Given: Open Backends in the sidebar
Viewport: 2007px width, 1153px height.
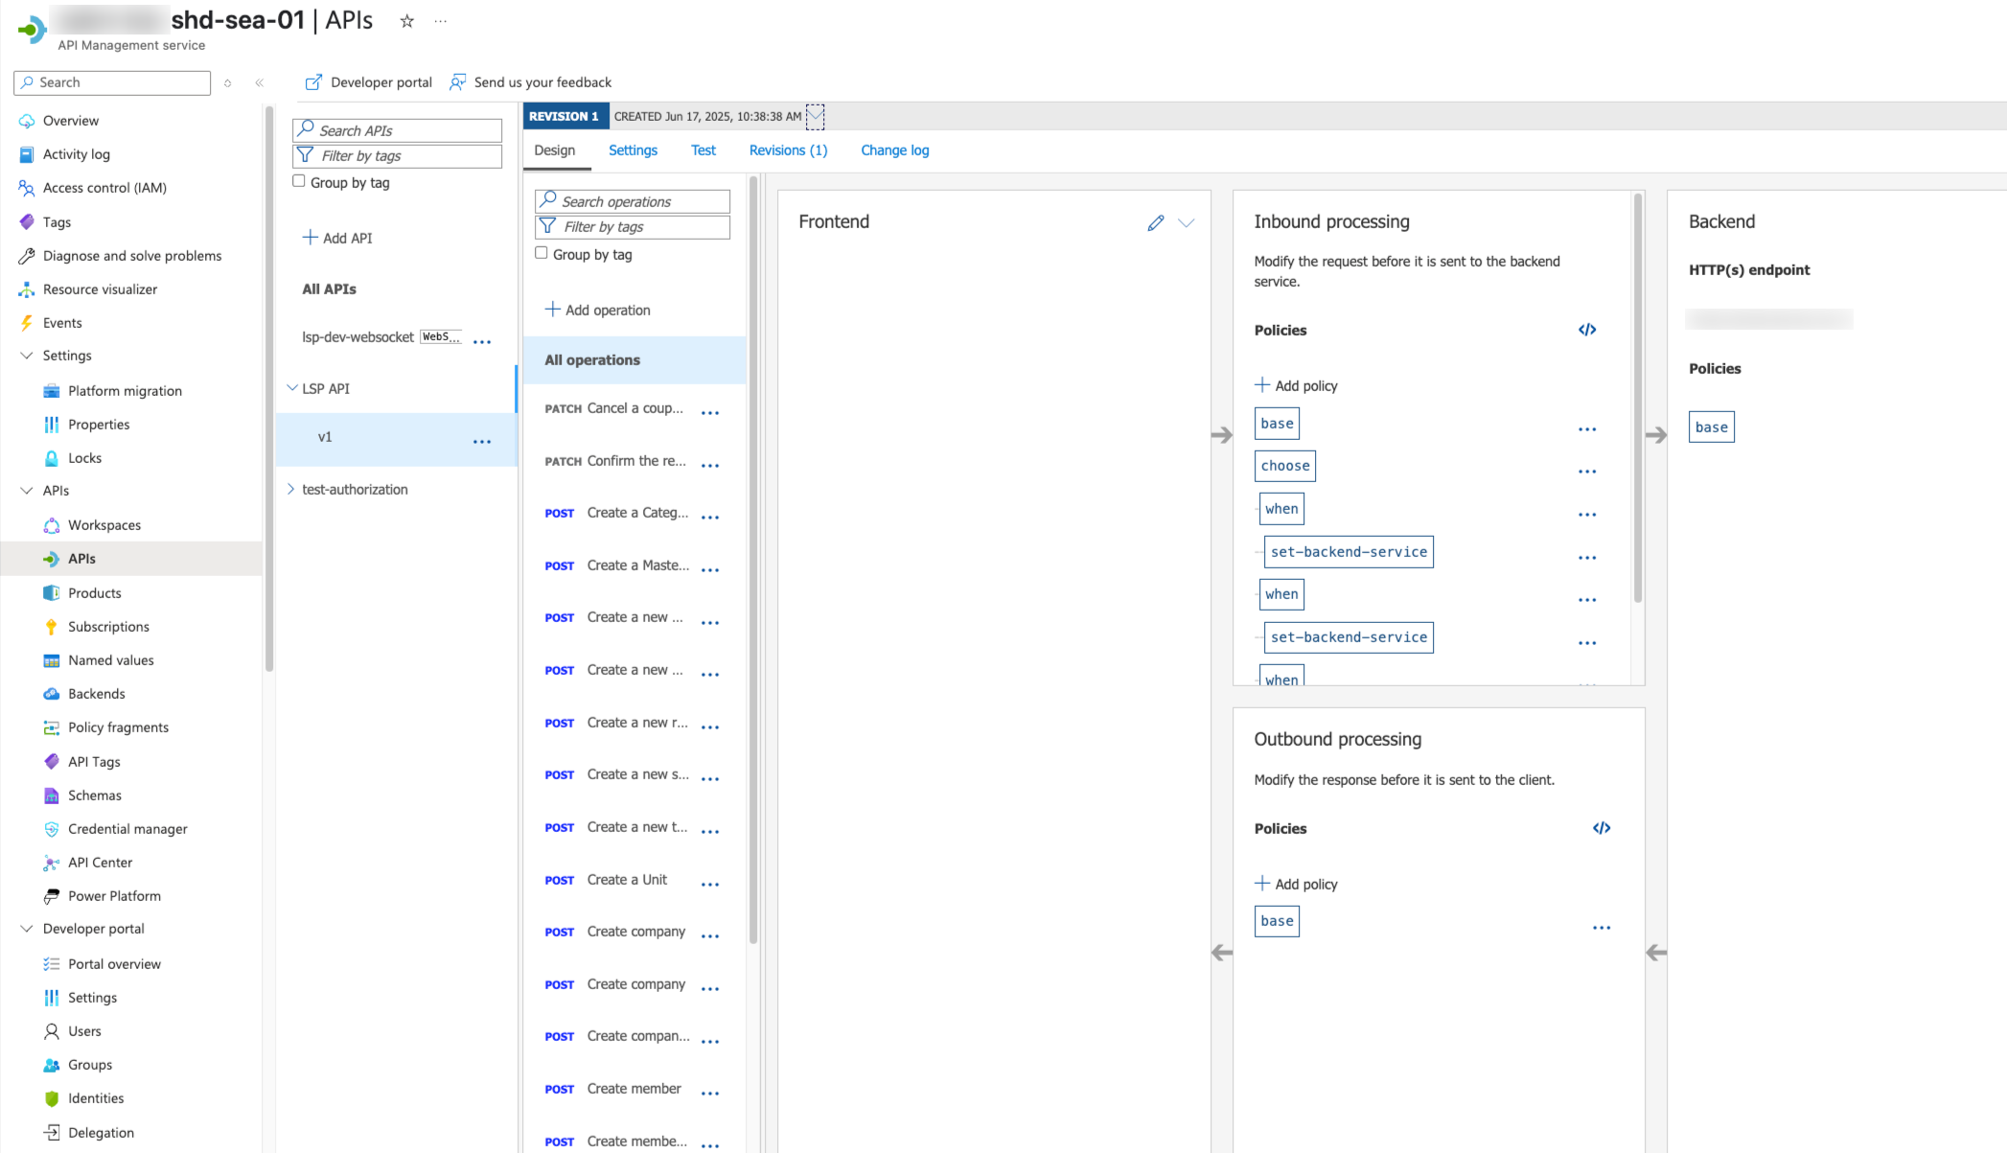Looking at the screenshot, I should 96,694.
